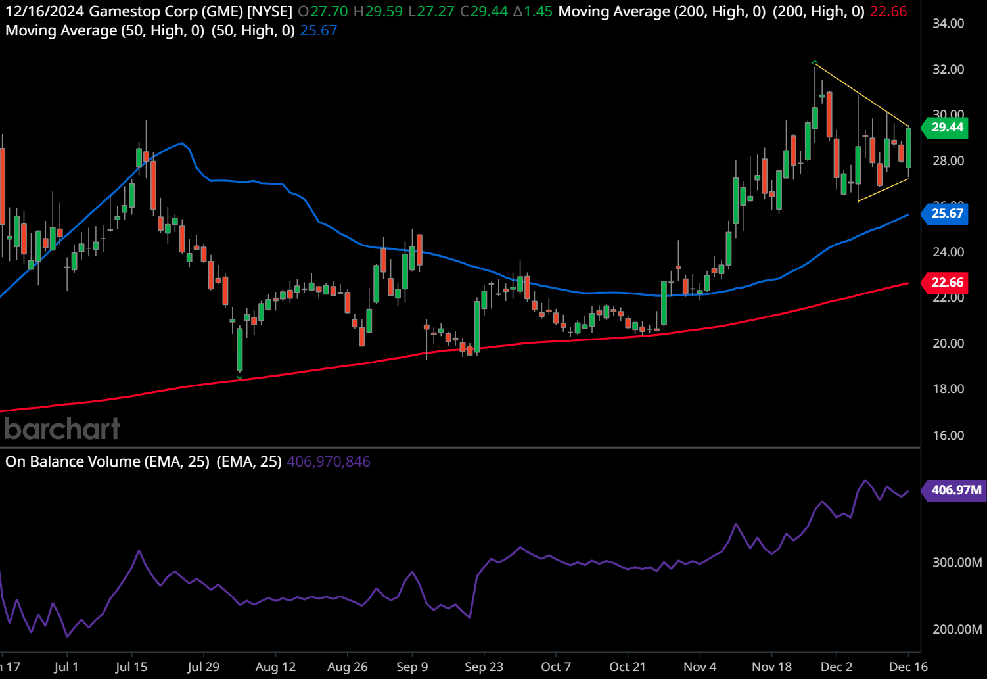
Task: Click the Moving Average (50, High, 0) label
Action: click(104, 30)
